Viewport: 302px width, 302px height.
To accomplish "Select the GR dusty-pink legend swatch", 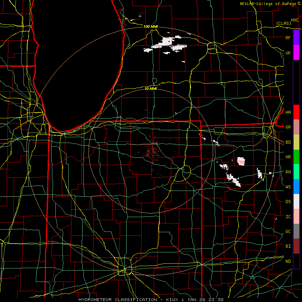I will tap(296, 127).
